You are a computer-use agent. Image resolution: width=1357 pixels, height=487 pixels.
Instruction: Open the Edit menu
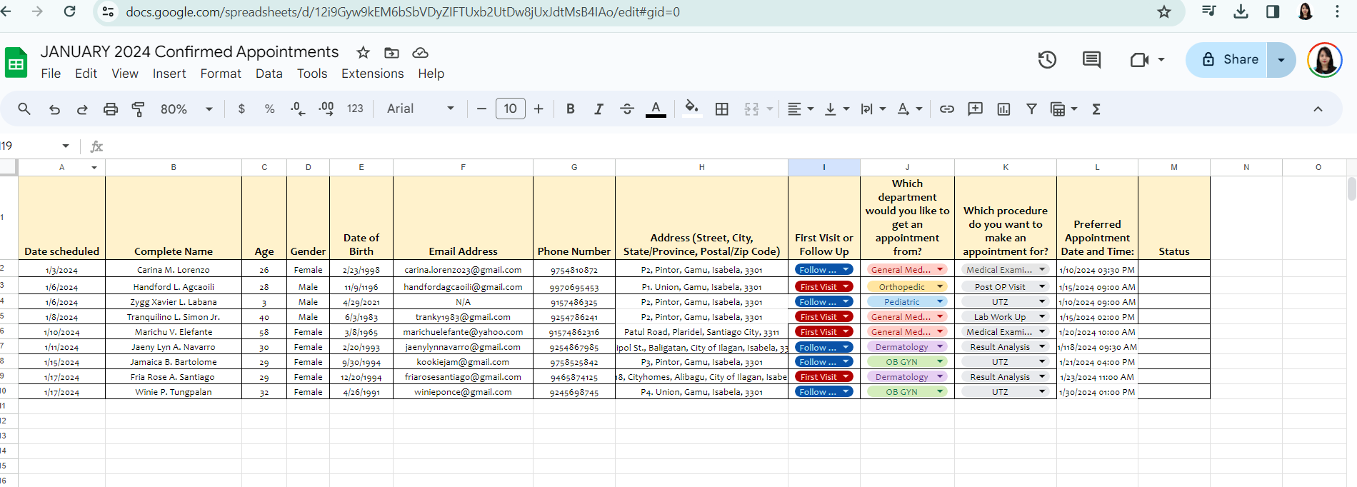(86, 74)
